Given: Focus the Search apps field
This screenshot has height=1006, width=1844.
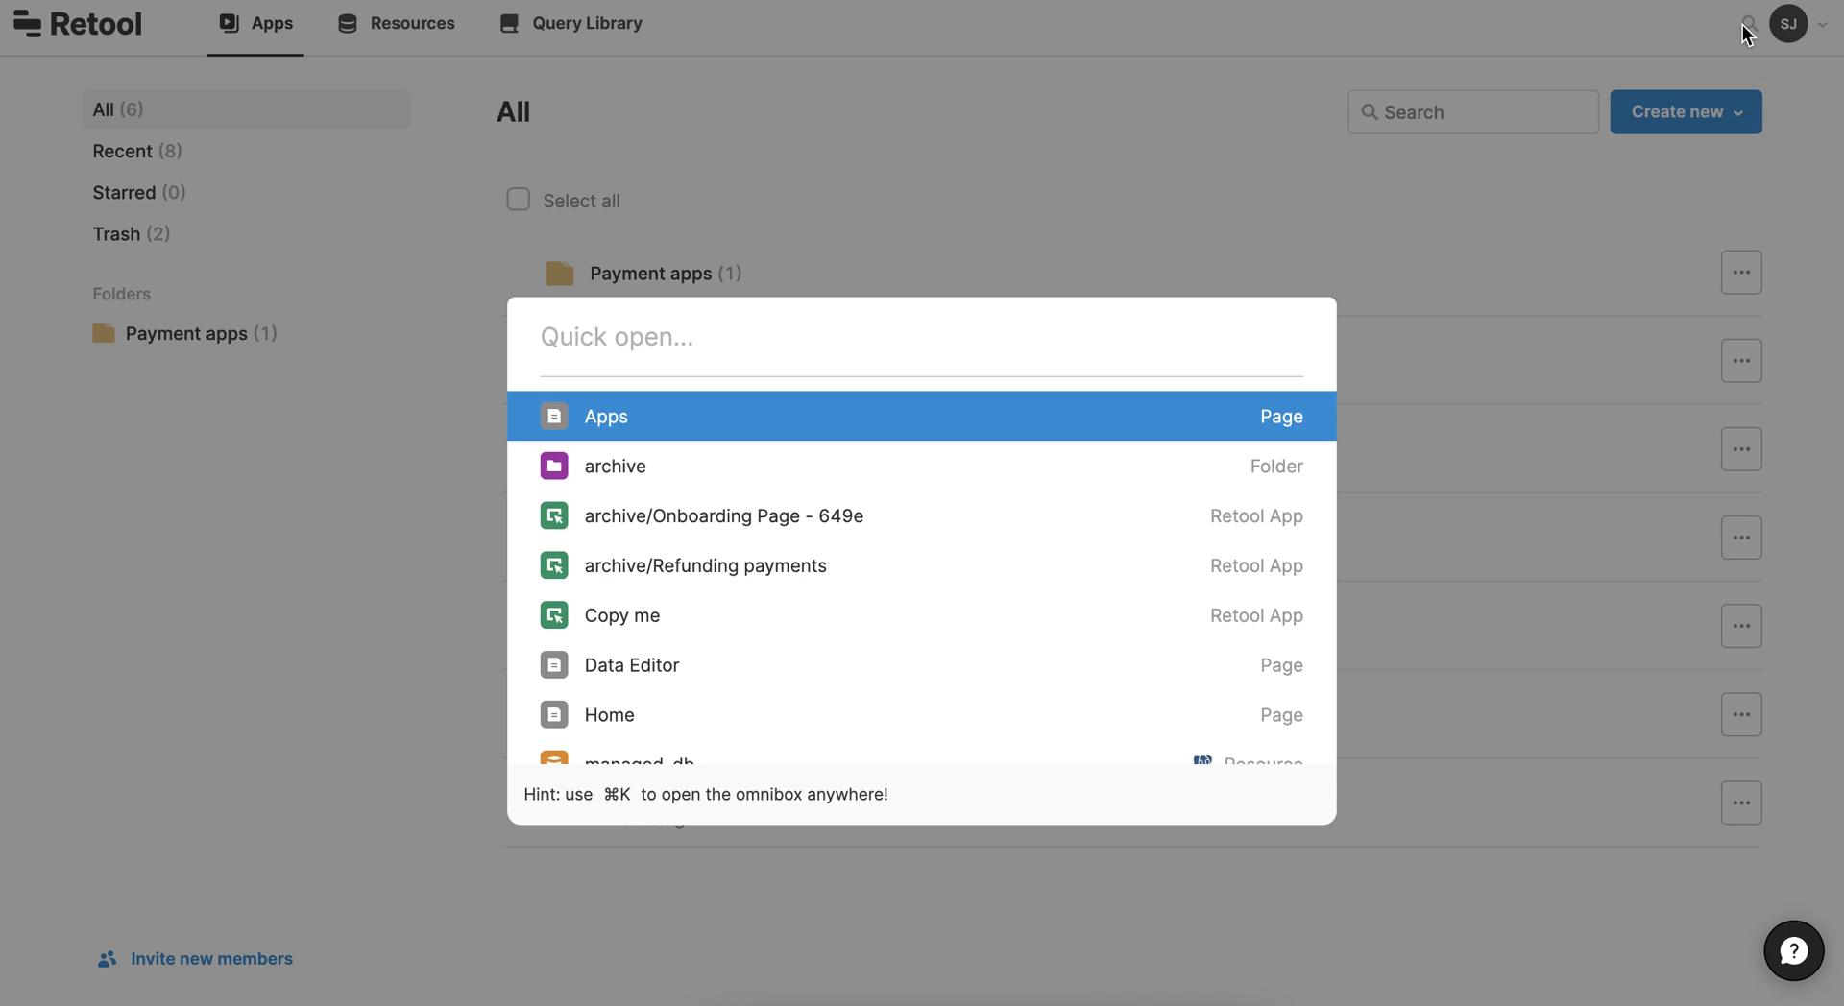Looking at the screenshot, I should pyautogui.click(x=1472, y=112).
